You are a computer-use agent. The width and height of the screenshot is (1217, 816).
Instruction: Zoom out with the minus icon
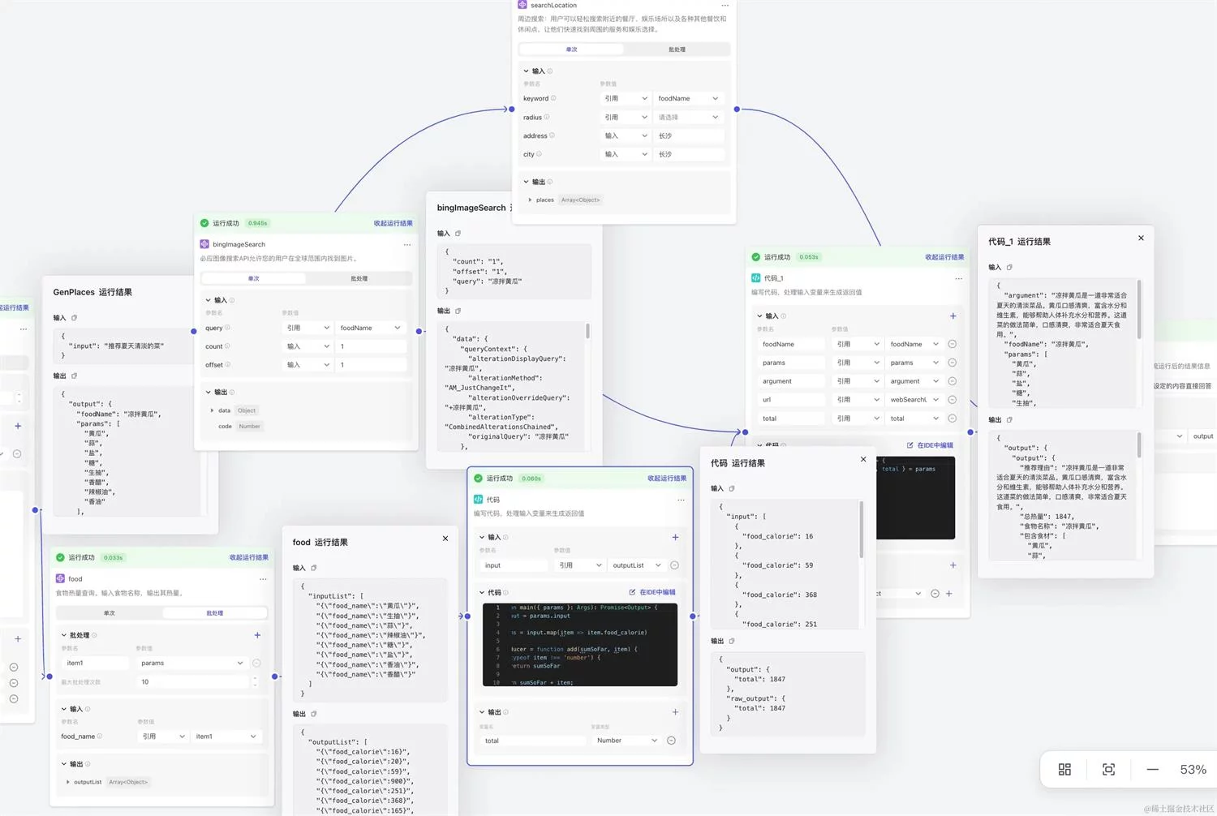pyautogui.click(x=1152, y=769)
